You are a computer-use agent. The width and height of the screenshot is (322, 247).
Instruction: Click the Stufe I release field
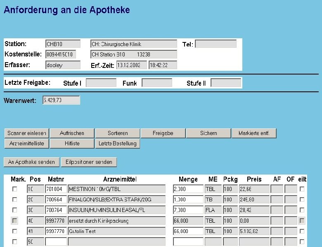[101, 83]
